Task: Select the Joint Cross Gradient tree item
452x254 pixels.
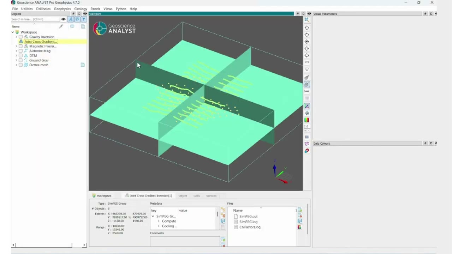Action: point(40,42)
